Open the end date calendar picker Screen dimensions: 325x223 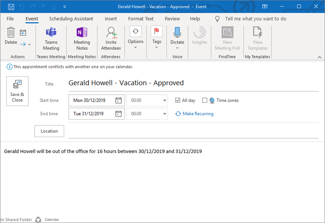pos(119,114)
